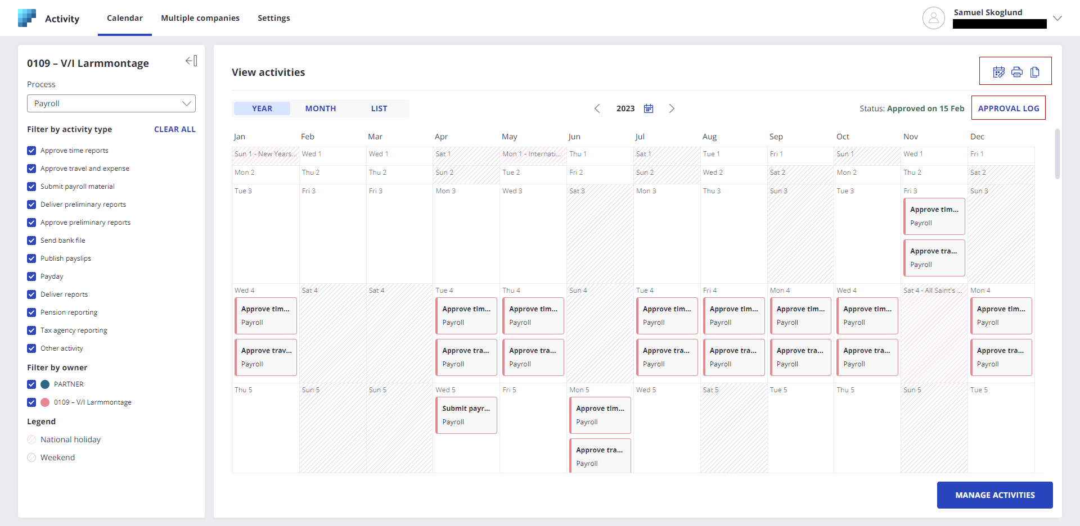Disable the Send bank file filter
1080x526 pixels.
pyautogui.click(x=31, y=241)
